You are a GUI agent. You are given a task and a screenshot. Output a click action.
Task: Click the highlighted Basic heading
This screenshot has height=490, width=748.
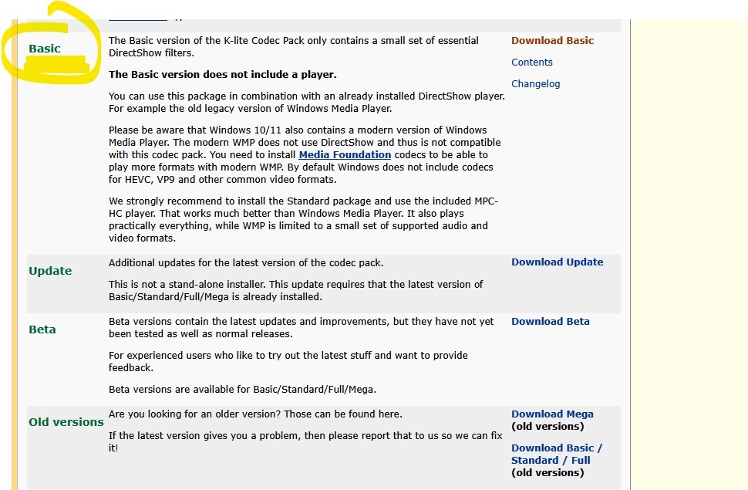(45, 49)
